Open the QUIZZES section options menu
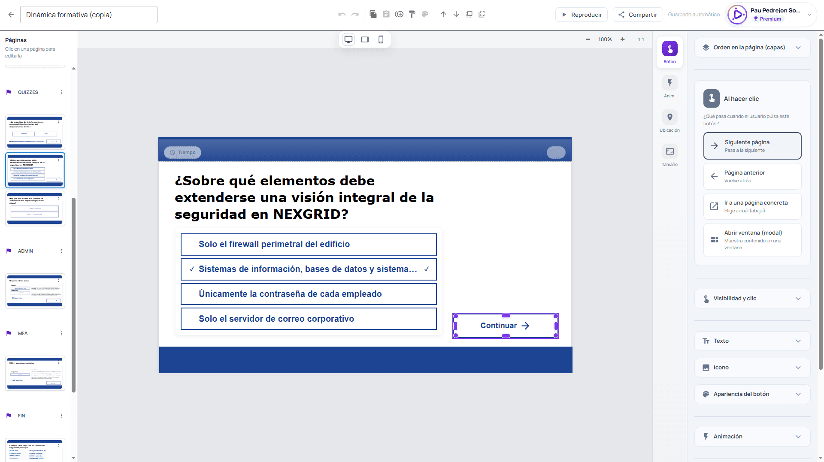The image size is (824, 462). [61, 92]
